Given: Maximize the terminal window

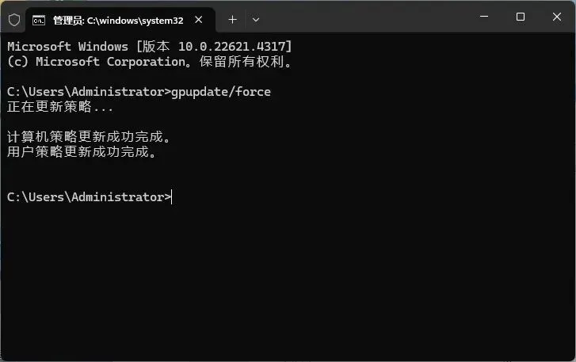Looking at the screenshot, I should click(x=521, y=17).
